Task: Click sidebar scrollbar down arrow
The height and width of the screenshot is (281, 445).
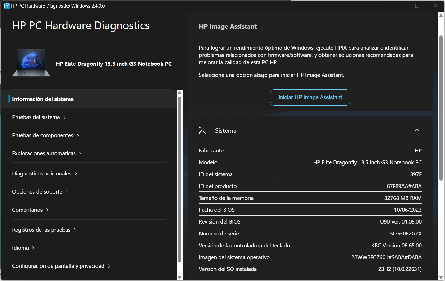Action: coord(179,278)
